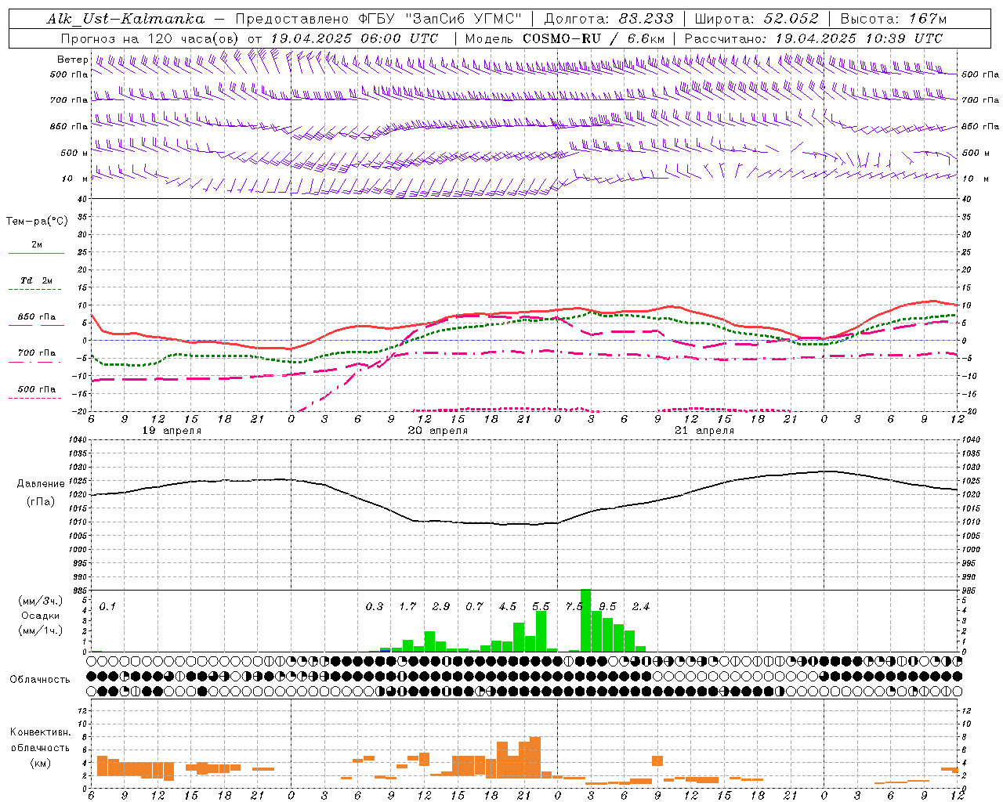
Task: Click the 0.3 precipitation amount value
Action: [375, 606]
